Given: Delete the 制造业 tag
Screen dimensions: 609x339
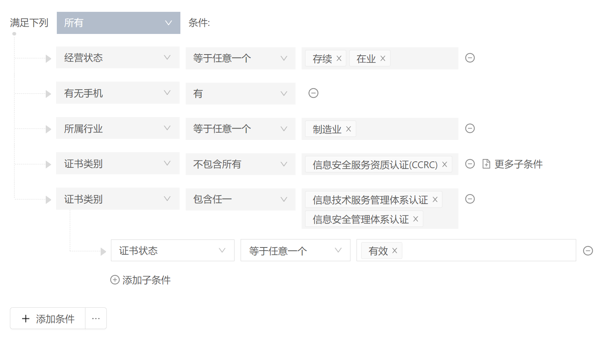Looking at the screenshot, I should (349, 129).
